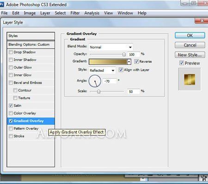Screen dimensions: 208x184
Task: Adjust the Scale slider handle
Action: [98, 92]
